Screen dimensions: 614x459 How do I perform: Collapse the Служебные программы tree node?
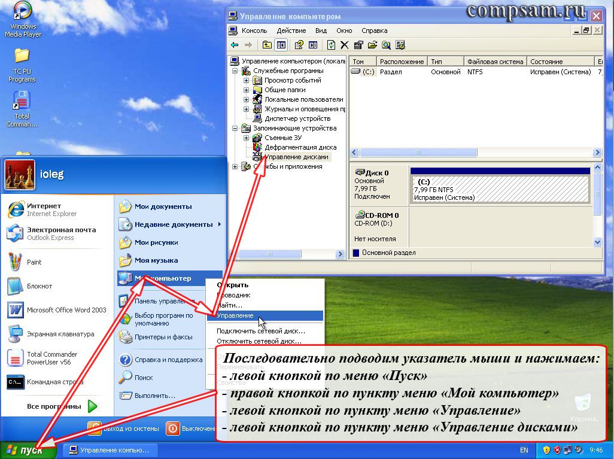(235, 71)
